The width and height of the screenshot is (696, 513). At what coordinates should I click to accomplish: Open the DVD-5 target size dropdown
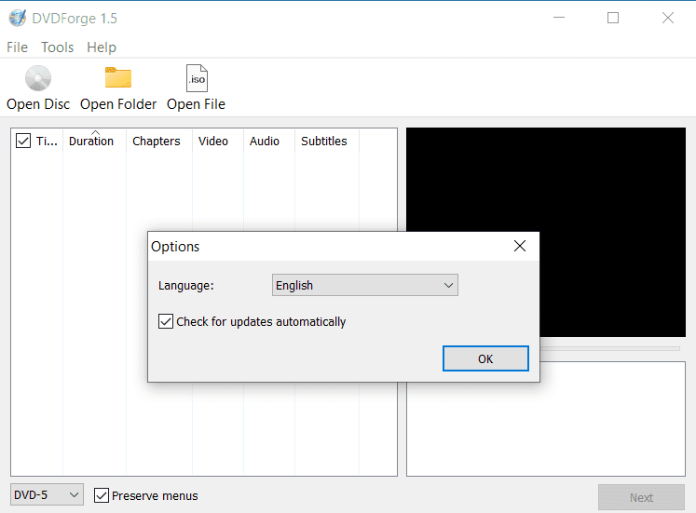click(x=47, y=494)
